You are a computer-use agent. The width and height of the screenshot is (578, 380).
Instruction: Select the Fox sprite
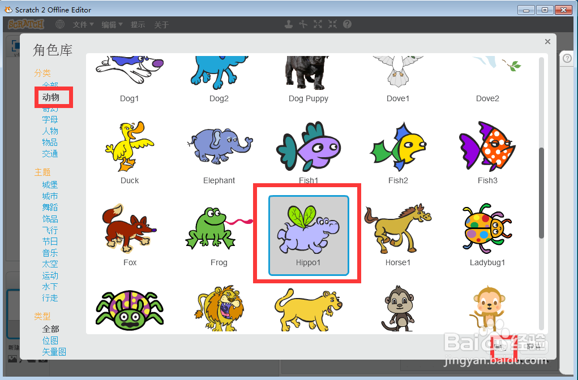(130, 235)
